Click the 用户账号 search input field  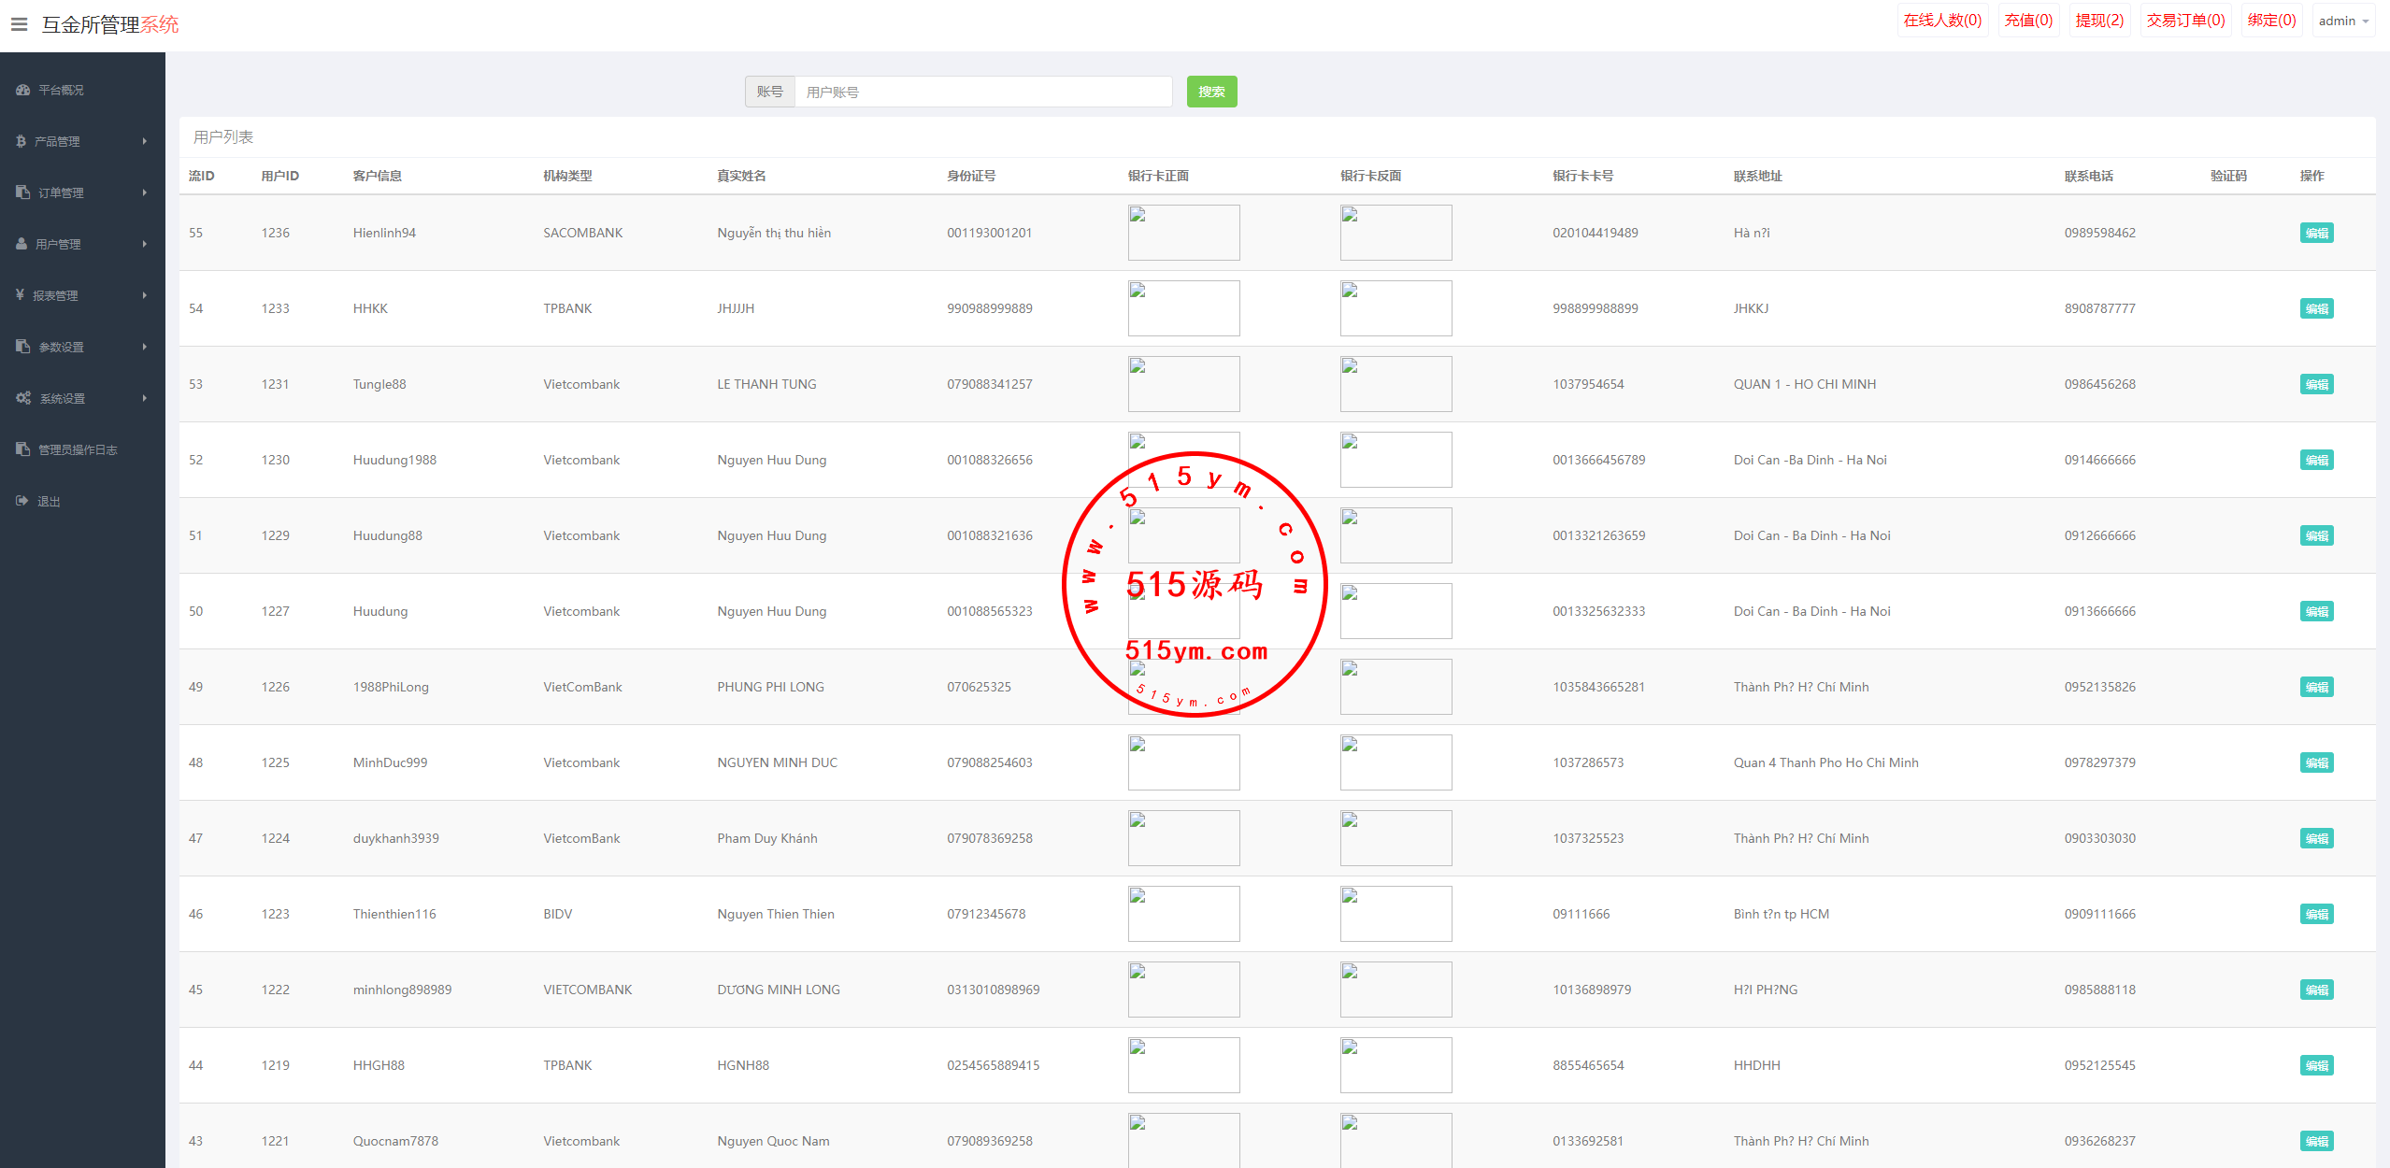coord(981,92)
